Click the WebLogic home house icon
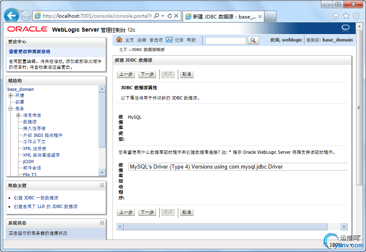The width and height of the screenshot is (366, 252). [119, 39]
